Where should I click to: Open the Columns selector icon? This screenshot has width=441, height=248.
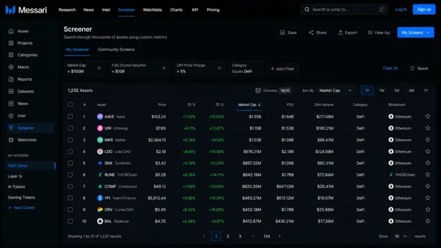258,90
